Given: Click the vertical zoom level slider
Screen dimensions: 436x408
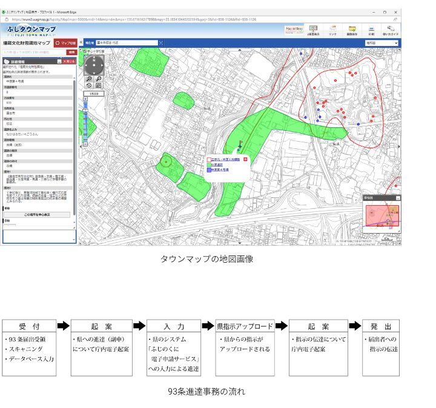Looking at the screenshot, I should [85, 122].
